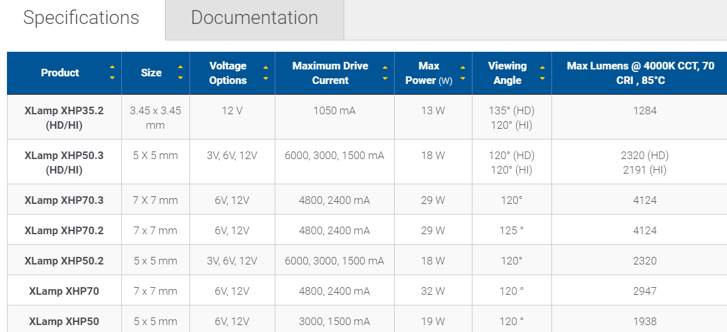The height and width of the screenshot is (332, 727).
Task: Open XLamp XHP50.3 (HD/HI) product
Action: (x=64, y=162)
